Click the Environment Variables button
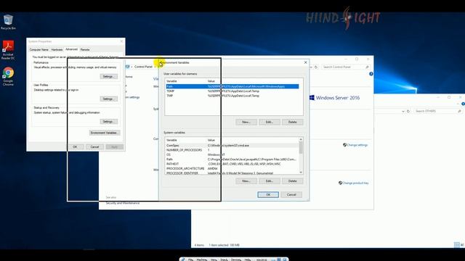 pyautogui.click(x=105, y=133)
